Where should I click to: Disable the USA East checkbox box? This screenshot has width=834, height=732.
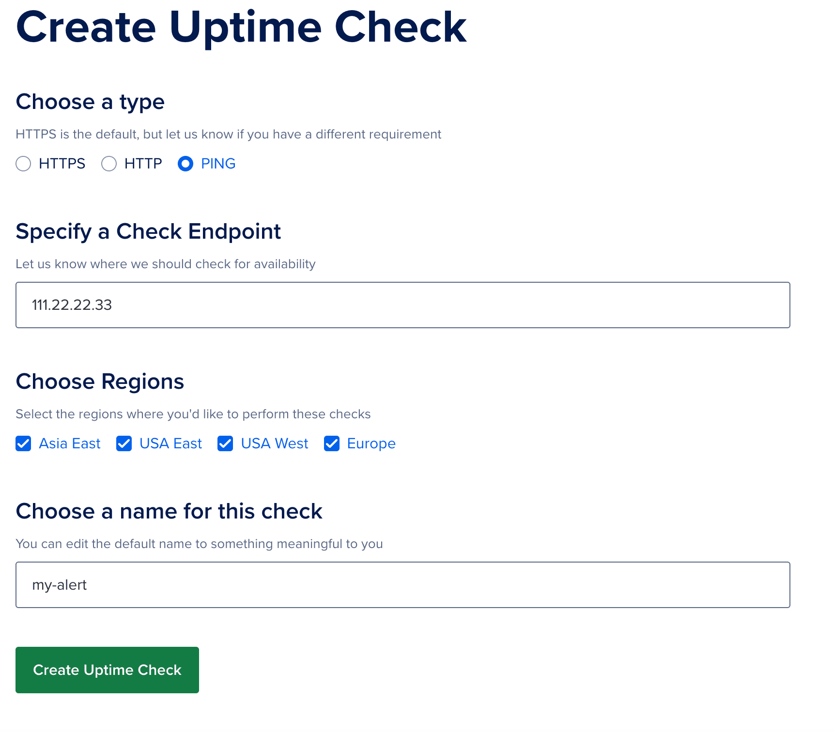pyautogui.click(x=124, y=443)
